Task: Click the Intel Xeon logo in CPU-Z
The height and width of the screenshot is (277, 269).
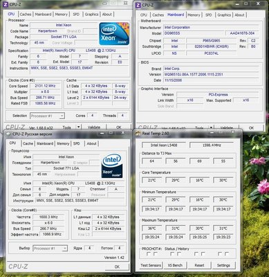Action: click(x=114, y=34)
